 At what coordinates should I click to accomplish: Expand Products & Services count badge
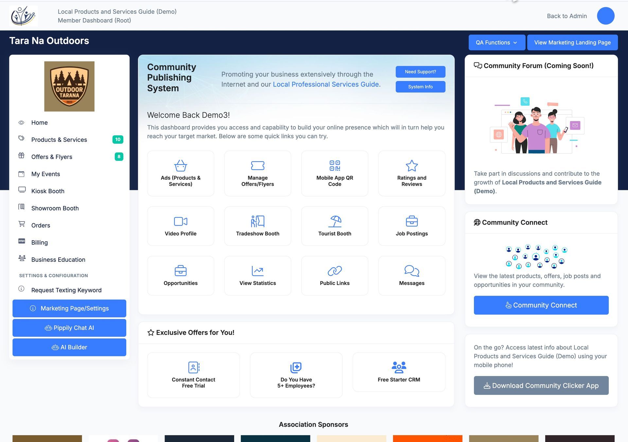tap(117, 139)
